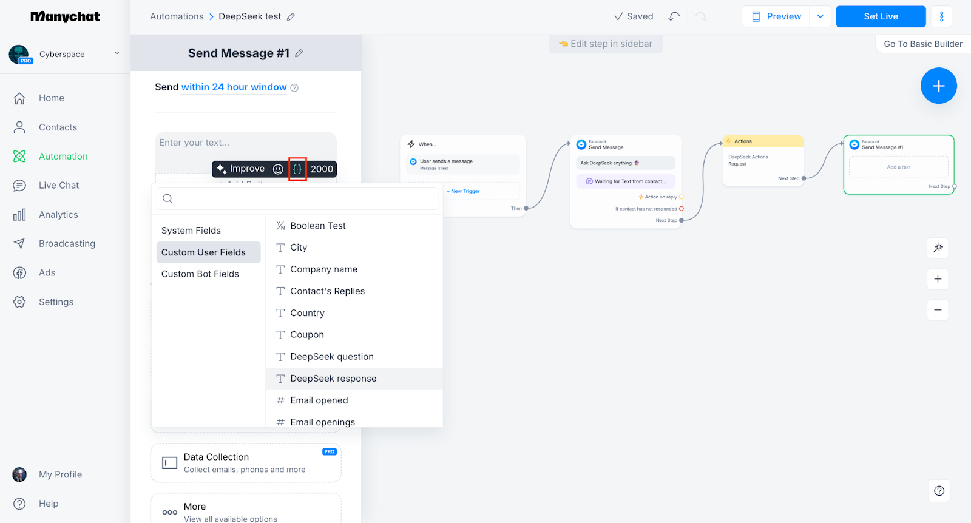Click the Live Chat bubble icon
This screenshot has height=523, width=971.
(x=19, y=186)
